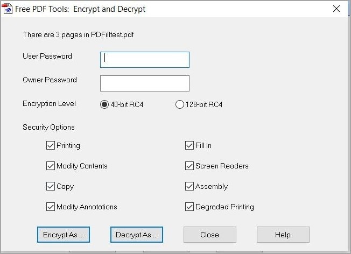Click the PDF Tools title bar icon

[8, 9]
